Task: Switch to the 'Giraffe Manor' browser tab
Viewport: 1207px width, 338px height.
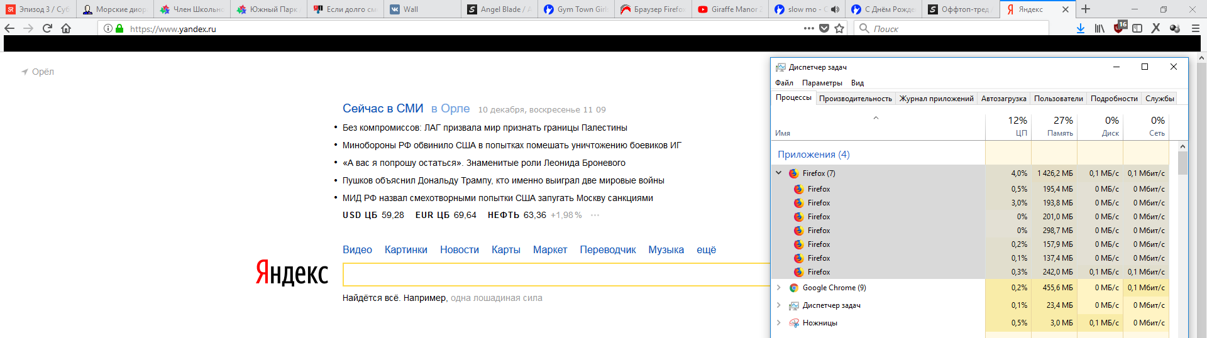Action: click(x=730, y=9)
